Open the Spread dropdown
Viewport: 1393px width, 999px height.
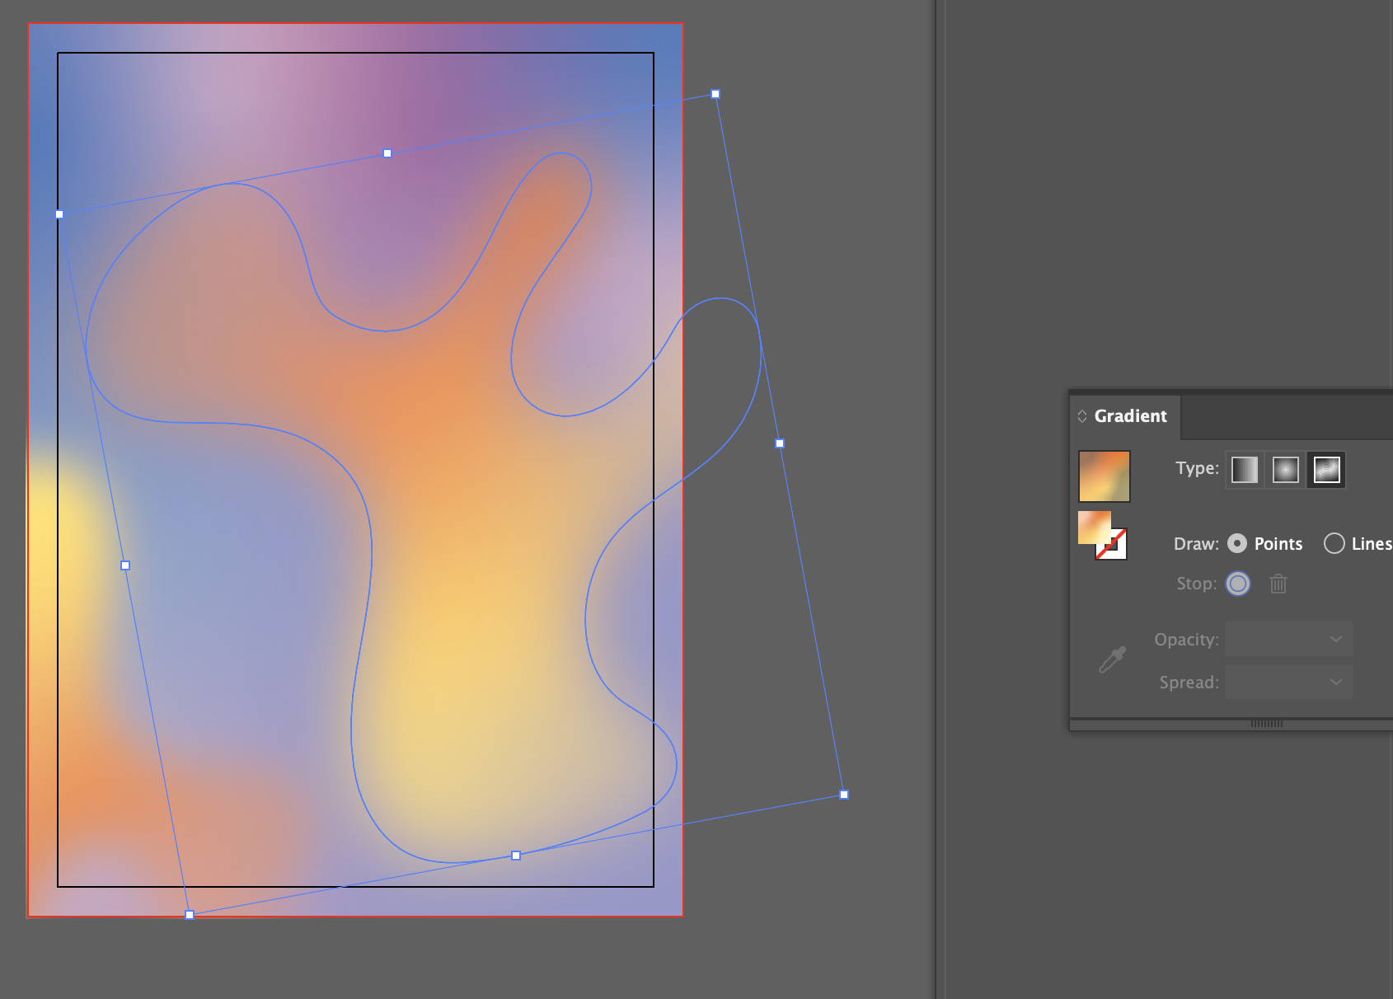tap(1288, 682)
